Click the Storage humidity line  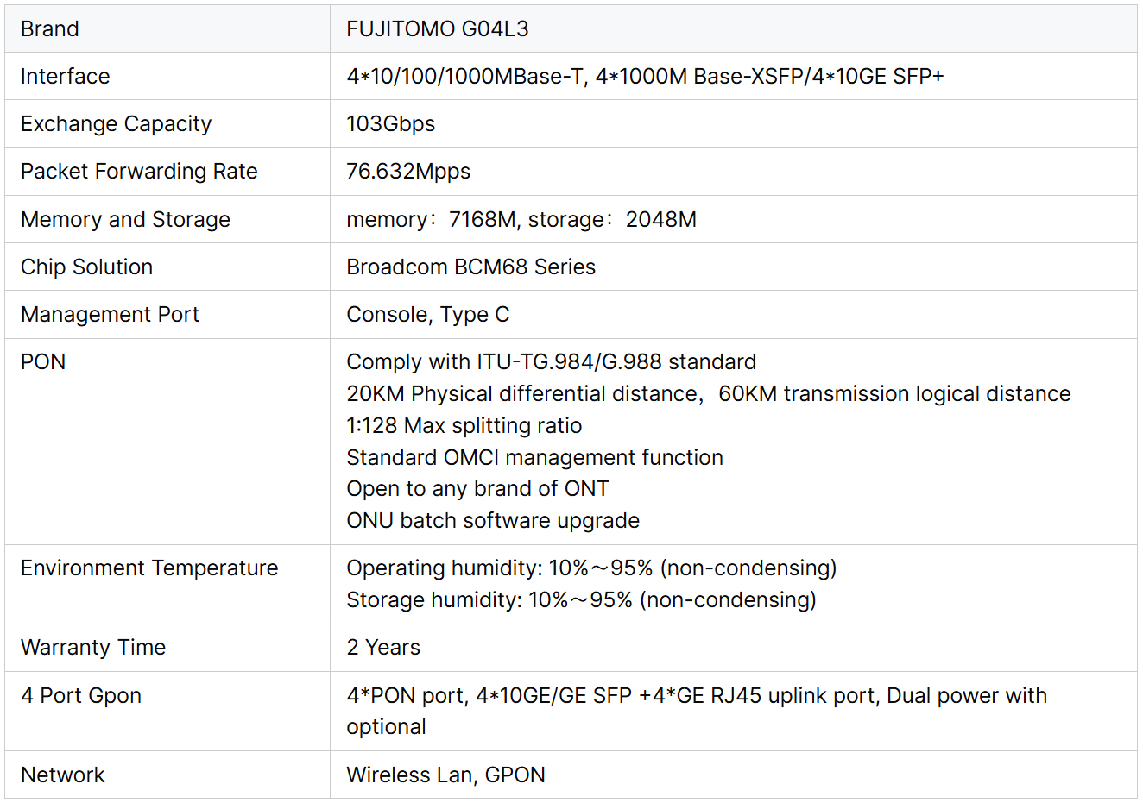(x=580, y=600)
